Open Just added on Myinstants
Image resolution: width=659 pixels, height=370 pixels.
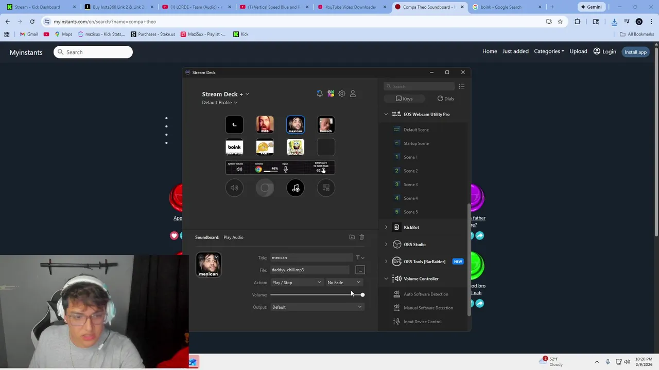coord(515,51)
